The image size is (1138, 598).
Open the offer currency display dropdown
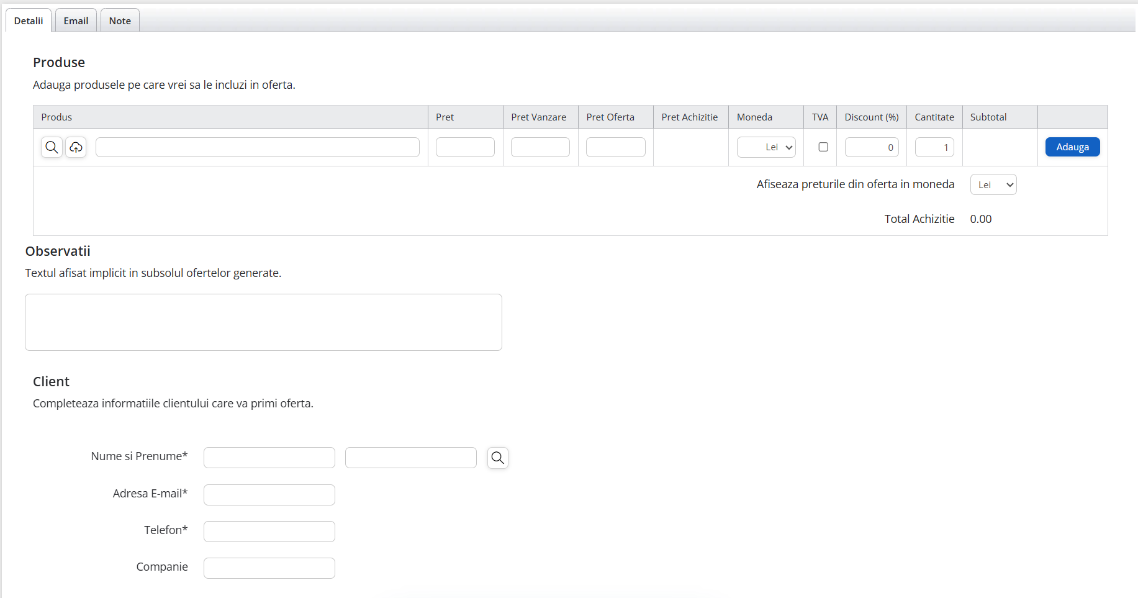click(x=993, y=184)
